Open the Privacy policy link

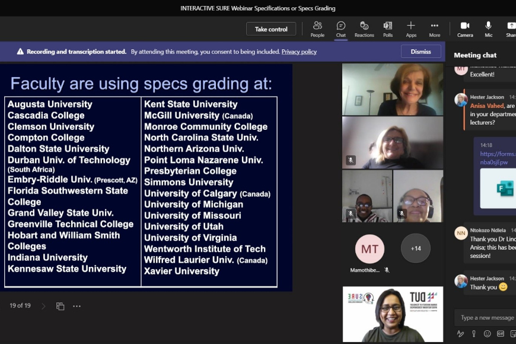299,52
